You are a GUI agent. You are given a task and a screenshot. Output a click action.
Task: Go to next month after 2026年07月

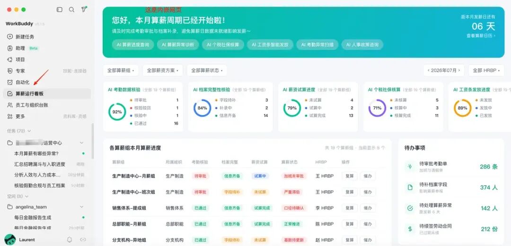click(x=459, y=70)
